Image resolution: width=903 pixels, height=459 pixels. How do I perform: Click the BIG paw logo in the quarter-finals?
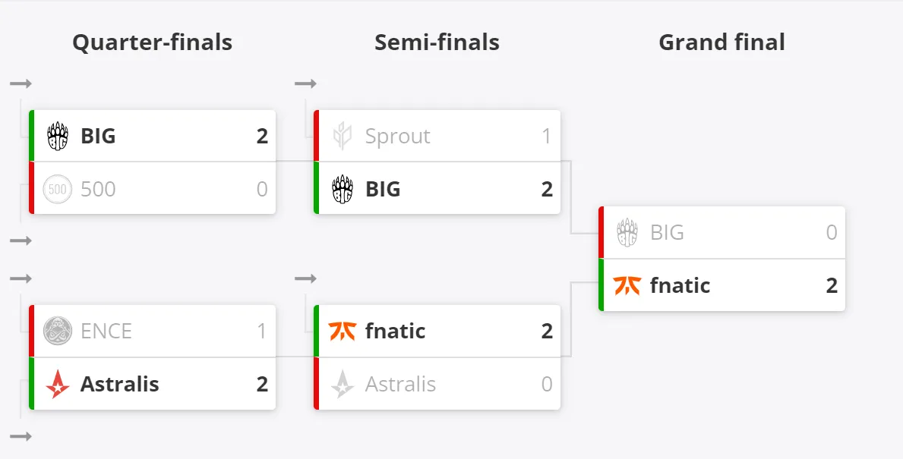[x=58, y=137]
